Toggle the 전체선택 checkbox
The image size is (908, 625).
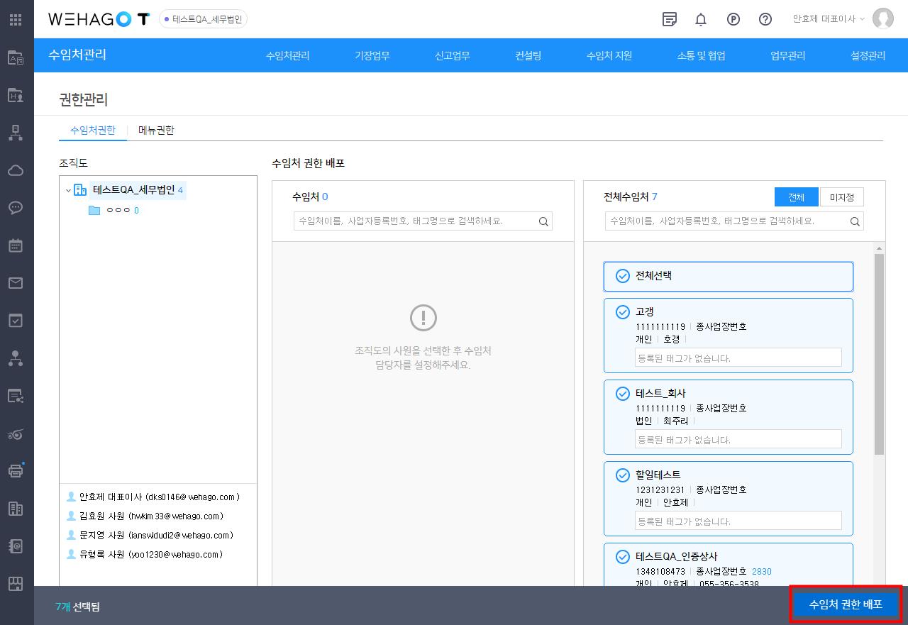(623, 276)
